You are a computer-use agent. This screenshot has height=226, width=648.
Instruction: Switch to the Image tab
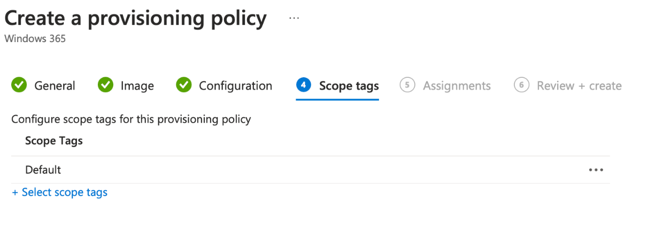(x=137, y=86)
